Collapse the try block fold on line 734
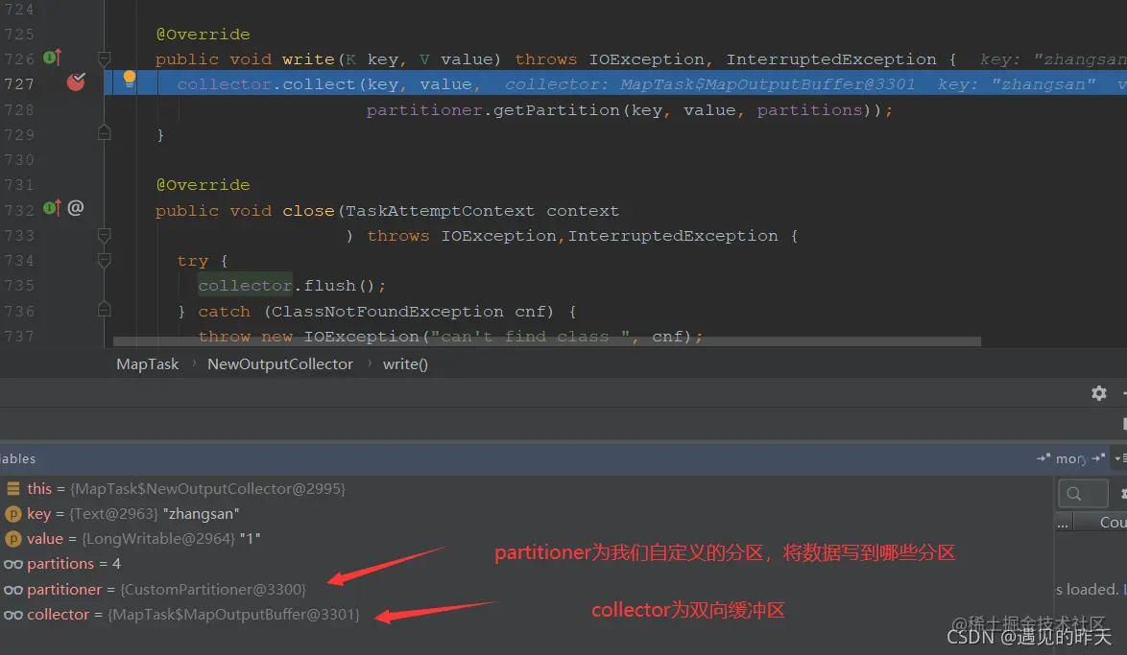This screenshot has width=1127, height=655. click(x=105, y=260)
